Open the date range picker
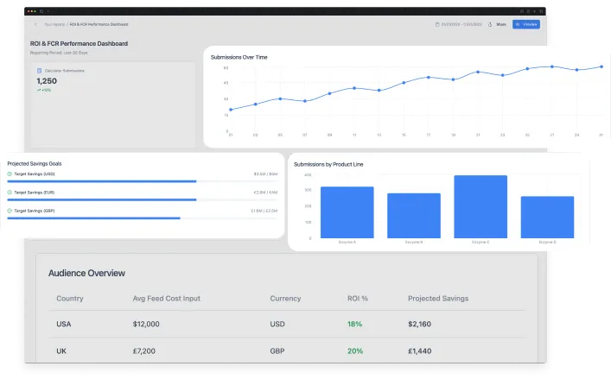The height and width of the screenshot is (379, 611). click(x=462, y=24)
